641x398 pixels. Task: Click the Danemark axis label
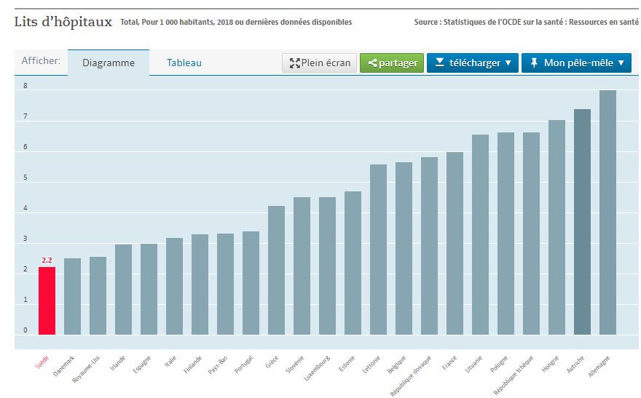coord(64,366)
